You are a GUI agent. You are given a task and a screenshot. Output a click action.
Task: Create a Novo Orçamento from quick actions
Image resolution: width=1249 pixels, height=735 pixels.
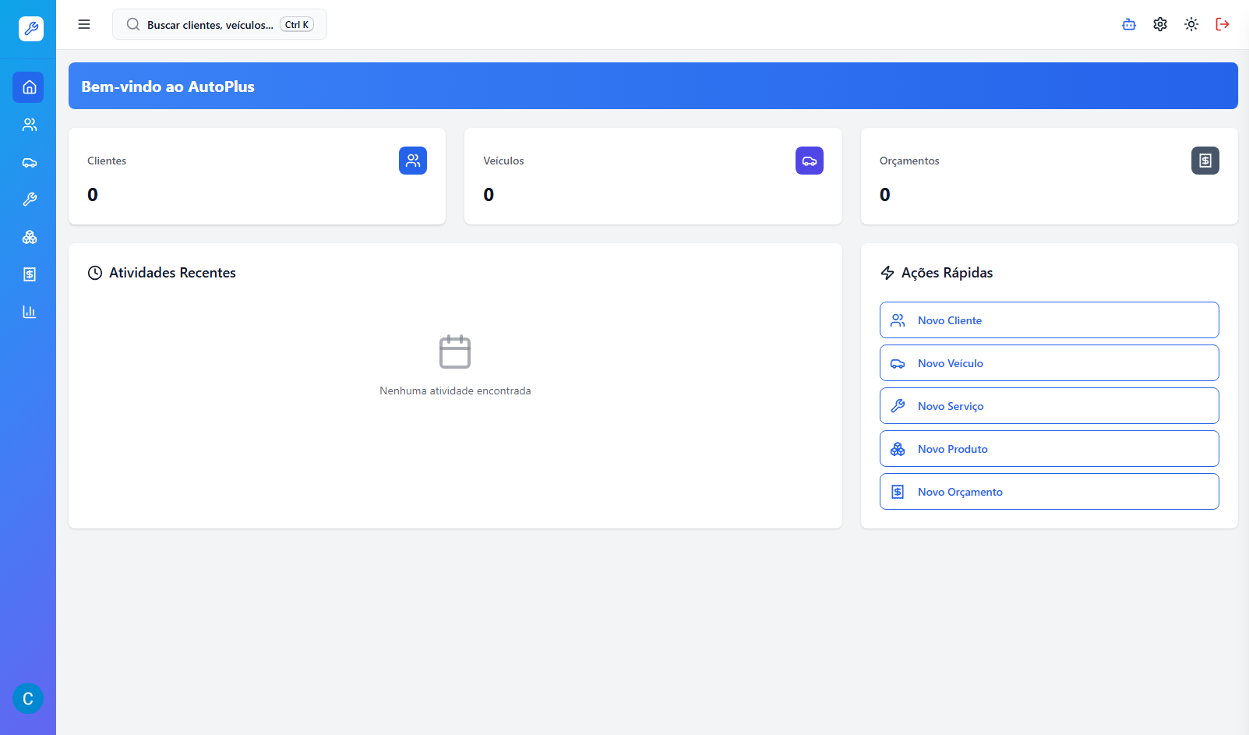[x=1049, y=492]
